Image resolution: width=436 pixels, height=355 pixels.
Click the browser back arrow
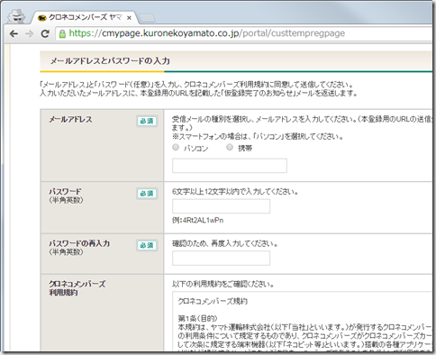pyautogui.click(x=14, y=33)
